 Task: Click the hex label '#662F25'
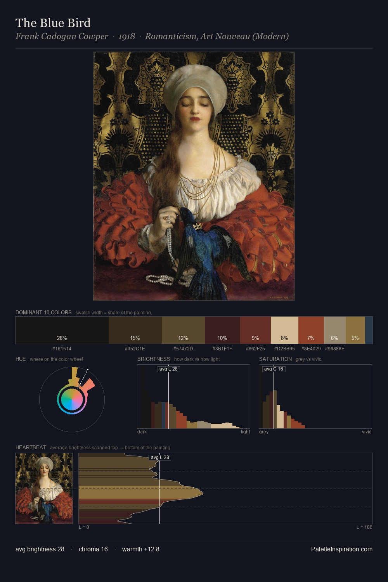(255, 348)
